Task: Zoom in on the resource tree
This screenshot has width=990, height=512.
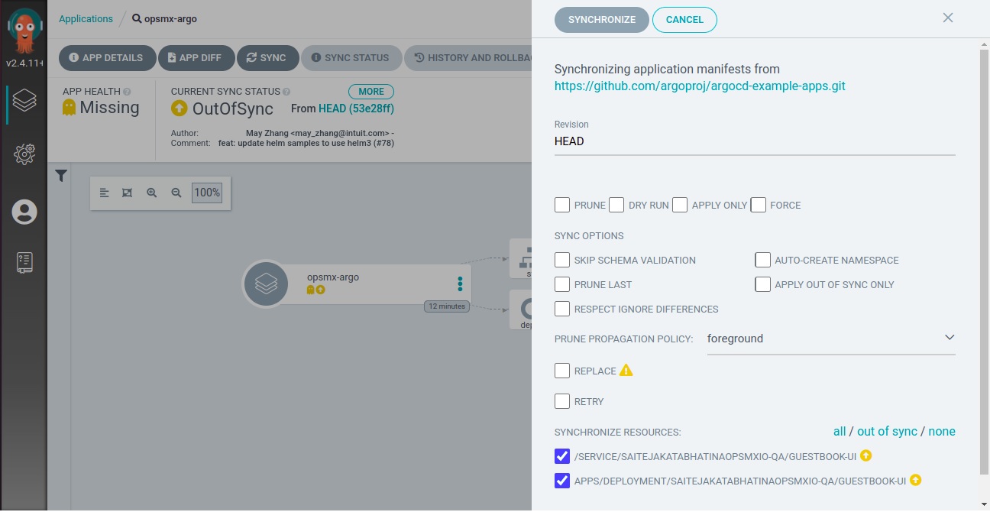Action: pos(152,193)
